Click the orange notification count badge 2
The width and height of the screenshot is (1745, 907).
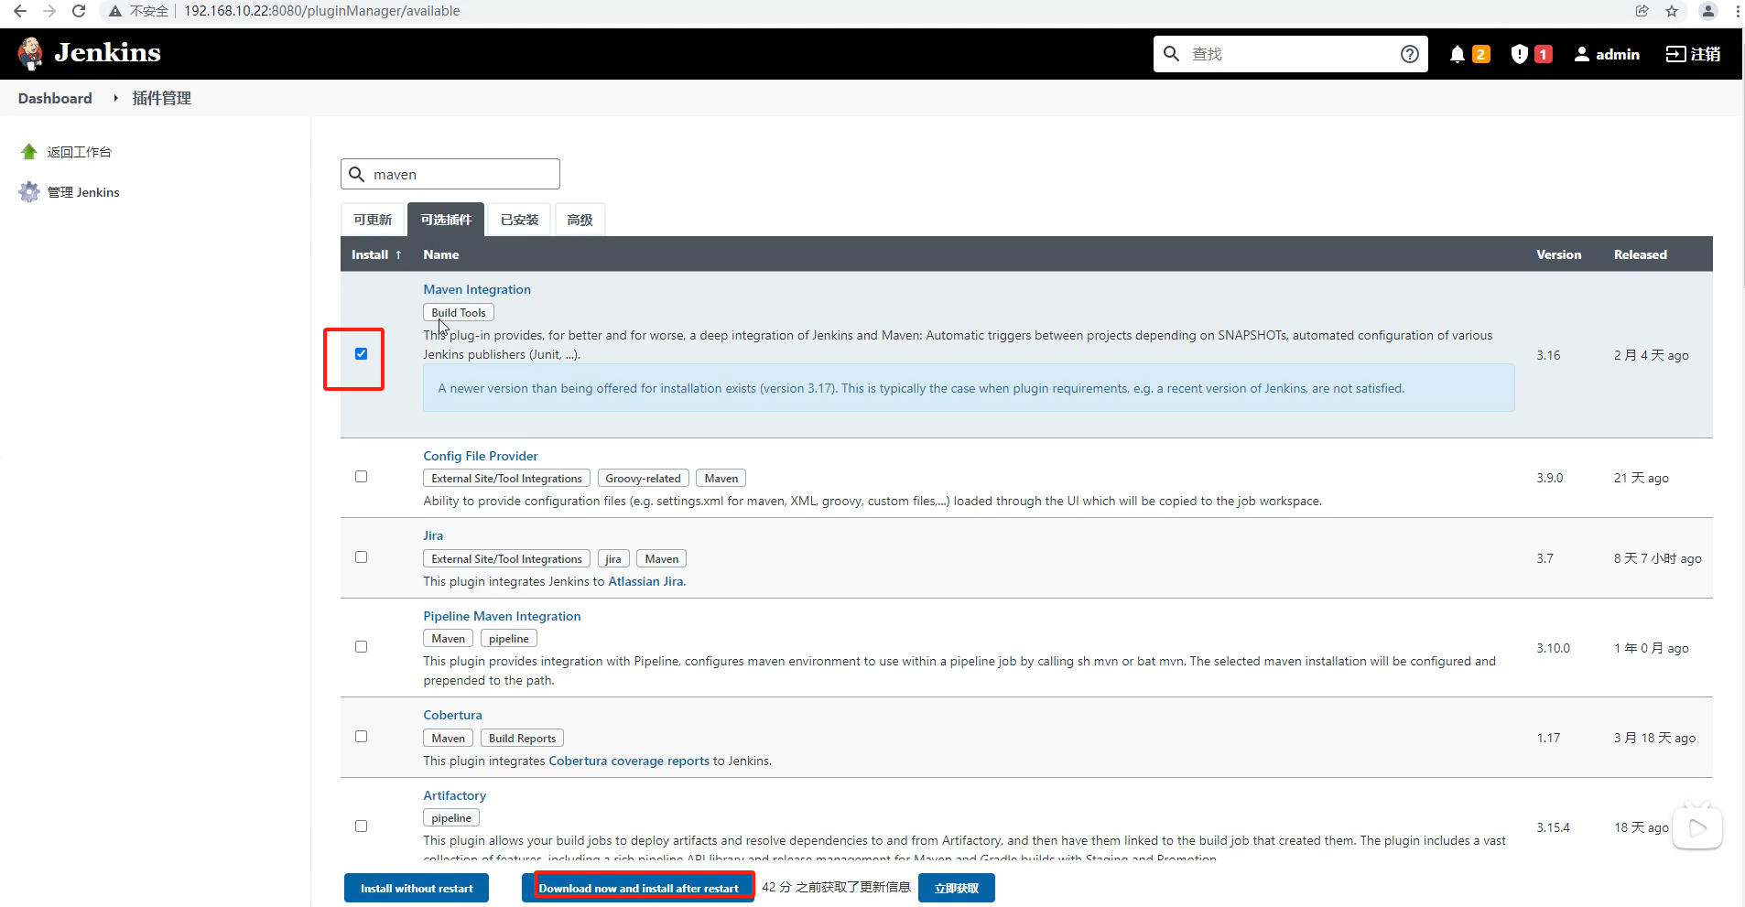(1480, 54)
